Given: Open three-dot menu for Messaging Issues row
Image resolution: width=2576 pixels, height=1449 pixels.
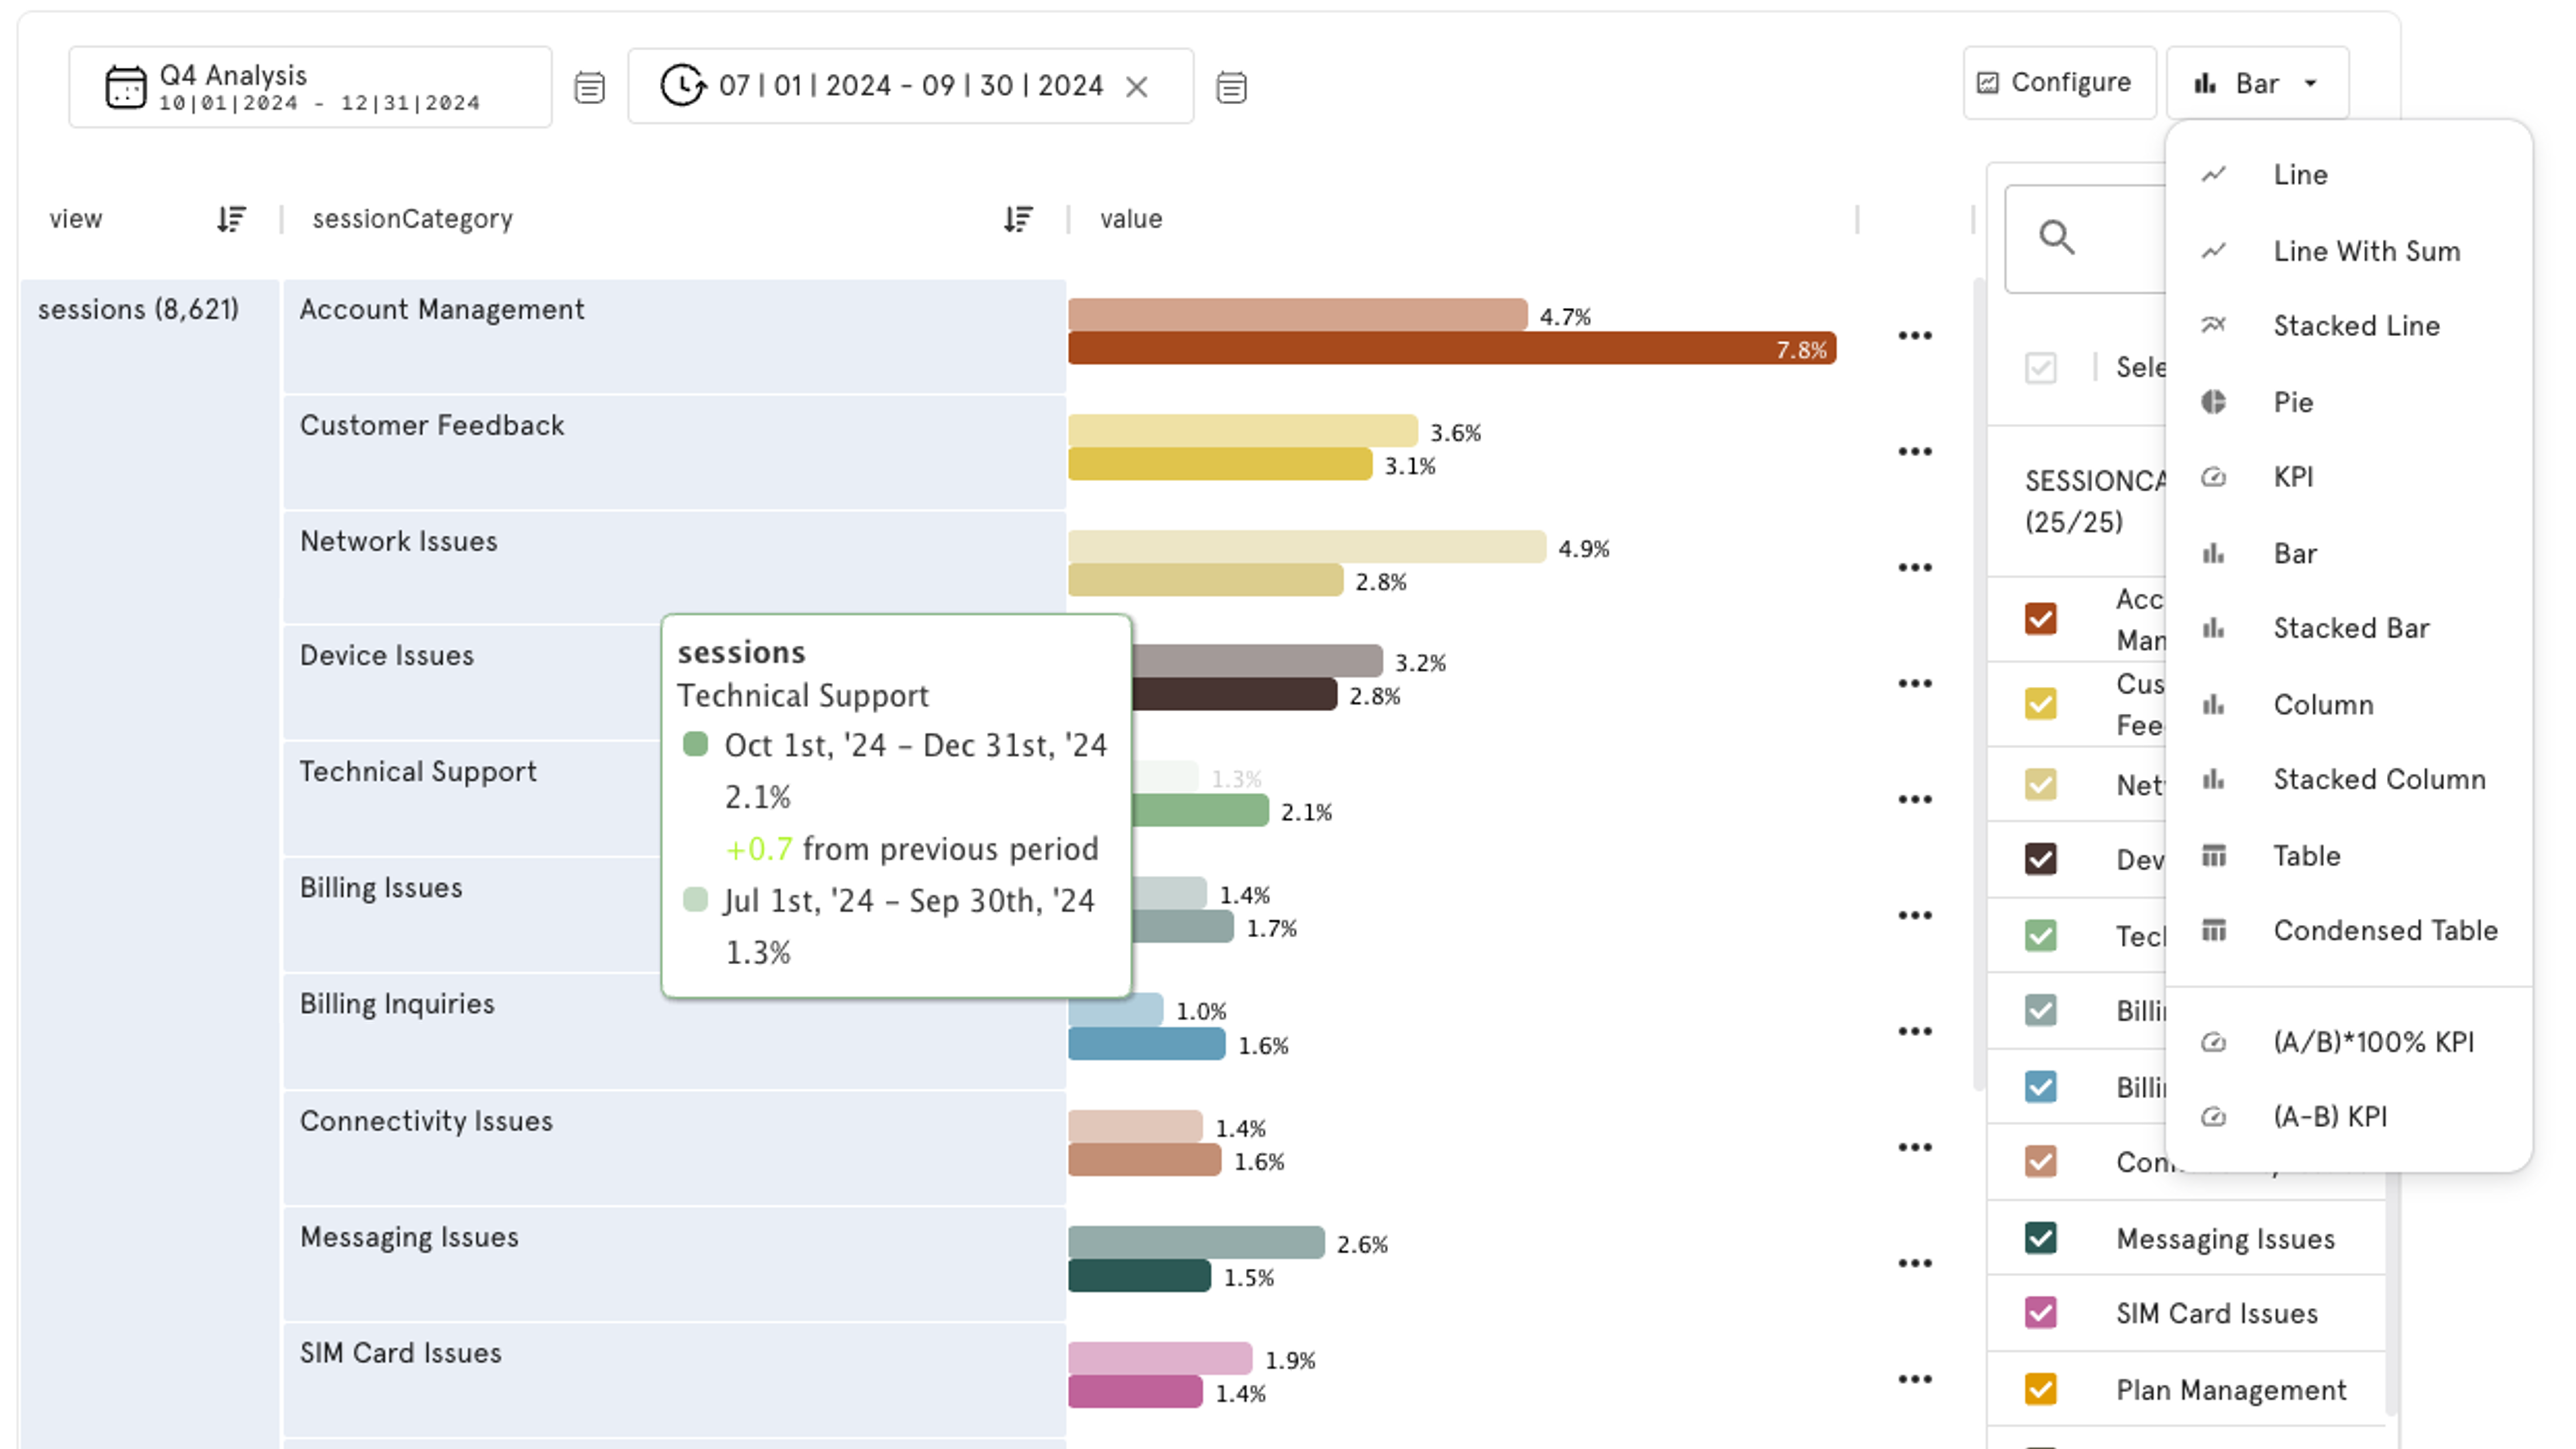Looking at the screenshot, I should pos(1914,1263).
